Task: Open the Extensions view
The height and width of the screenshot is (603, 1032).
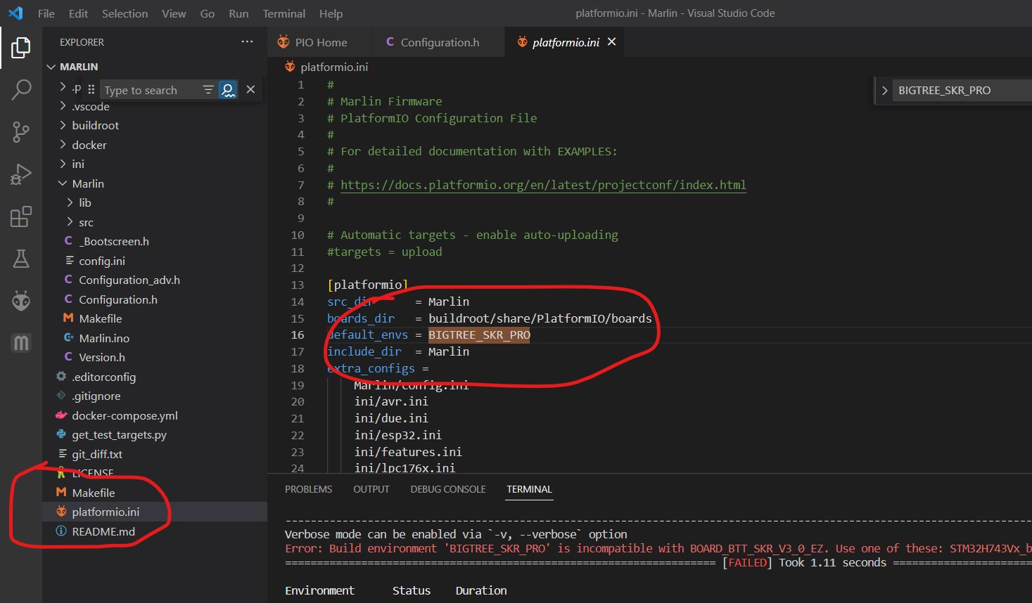Action: click(21, 217)
